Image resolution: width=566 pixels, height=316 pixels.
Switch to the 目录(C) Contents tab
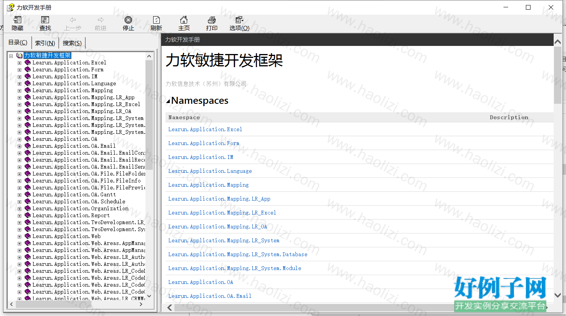[x=18, y=42]
